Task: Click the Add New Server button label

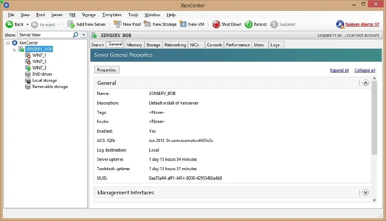Action: 91,24
